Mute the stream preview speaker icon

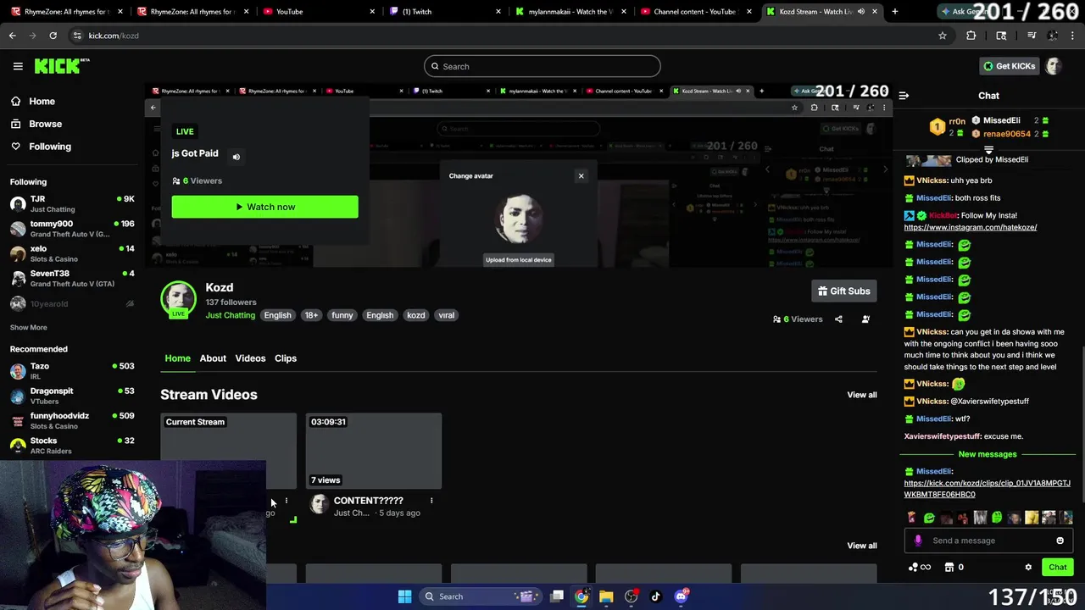point(236,157)
